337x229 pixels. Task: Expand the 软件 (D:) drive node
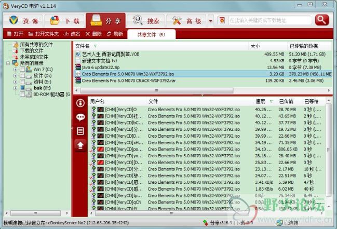[15, 76]
